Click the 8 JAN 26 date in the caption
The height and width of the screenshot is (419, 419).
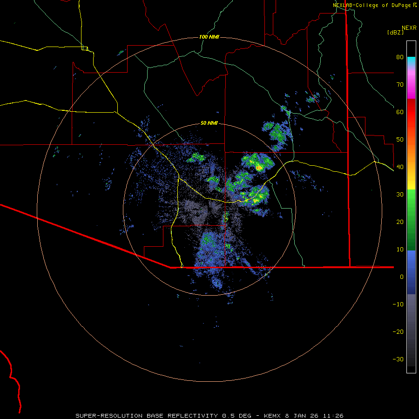pos(301,416)
